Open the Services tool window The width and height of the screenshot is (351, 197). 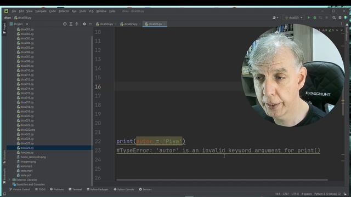coord(145,189)
